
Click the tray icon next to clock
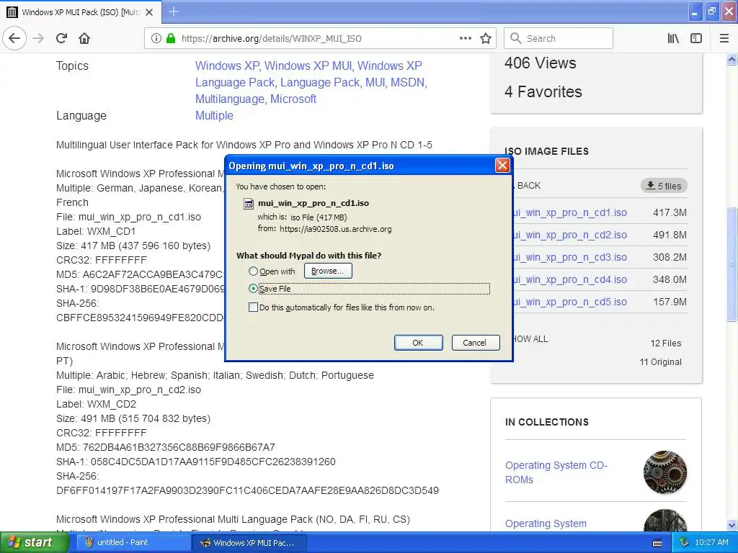coord(685,543)
